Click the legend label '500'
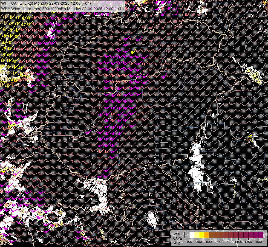This screenshot has width=268, height=247. tap(209, 242)
